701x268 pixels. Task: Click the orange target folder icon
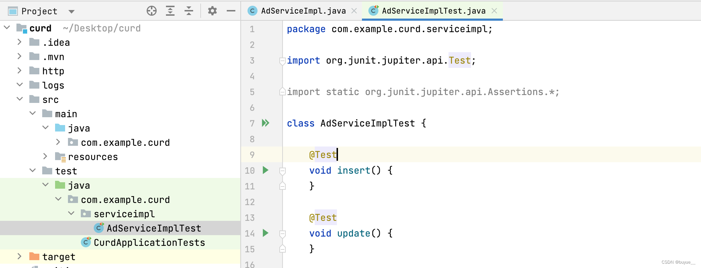pos(34,256)
